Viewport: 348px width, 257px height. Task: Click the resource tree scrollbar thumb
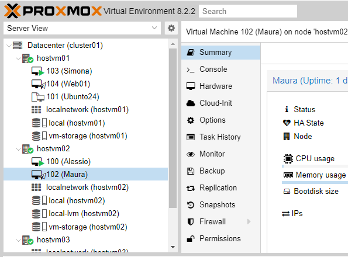(173, 128)
